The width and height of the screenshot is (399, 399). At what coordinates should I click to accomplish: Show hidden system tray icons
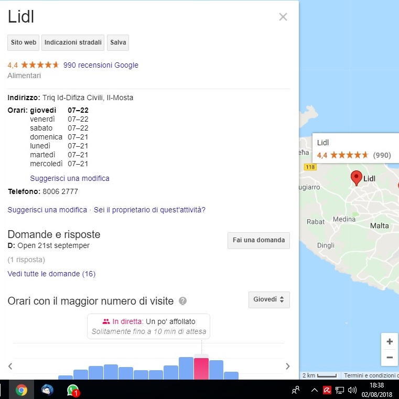(x=315, y=390)
